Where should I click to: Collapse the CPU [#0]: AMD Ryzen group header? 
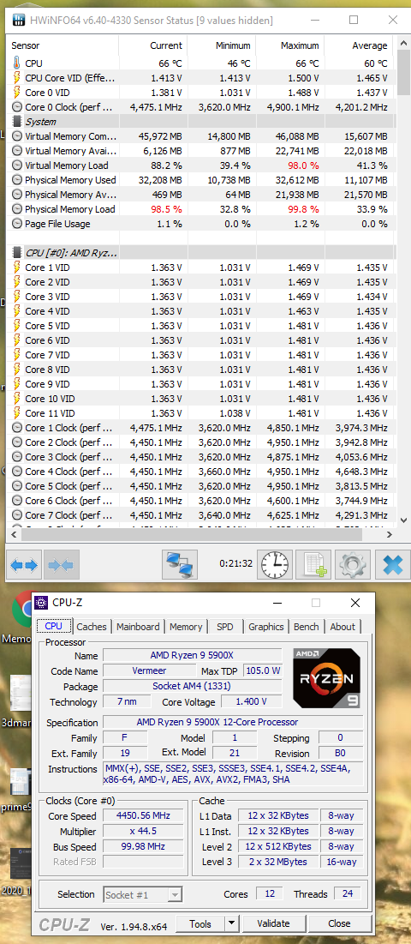point(201,253)
